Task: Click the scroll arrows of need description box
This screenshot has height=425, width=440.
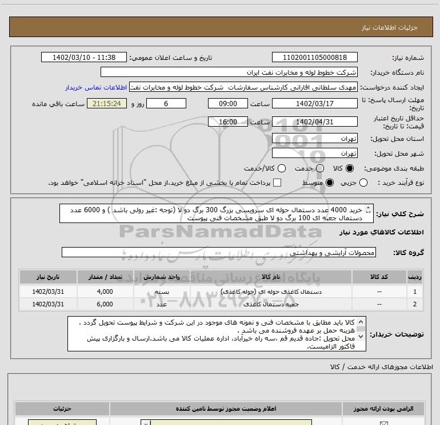Action: click(x=369, y=210)
